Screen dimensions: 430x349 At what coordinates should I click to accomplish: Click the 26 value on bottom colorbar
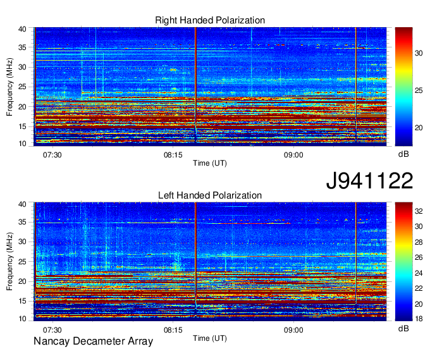[419, 257]
